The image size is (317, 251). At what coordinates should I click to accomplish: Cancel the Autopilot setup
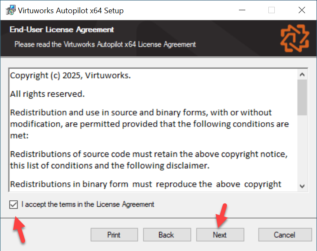pos(285,235)
